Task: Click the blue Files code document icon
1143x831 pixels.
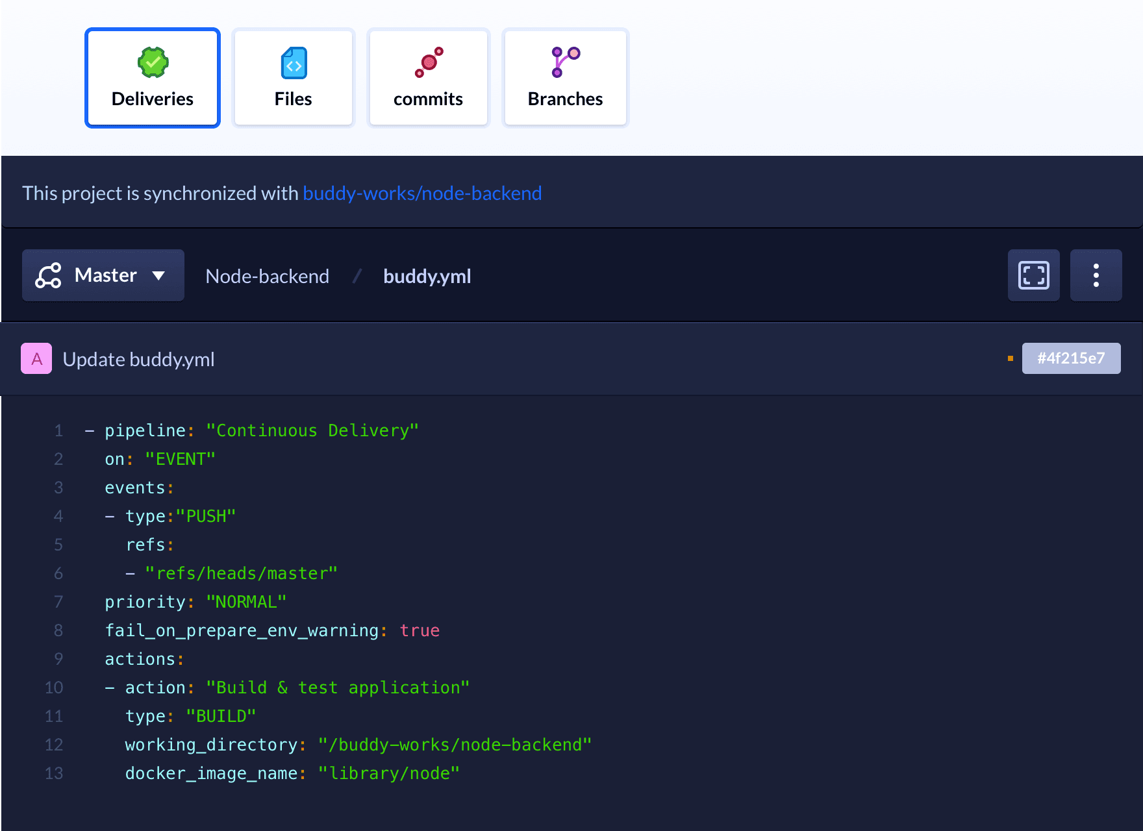Action: pos(294,63)
